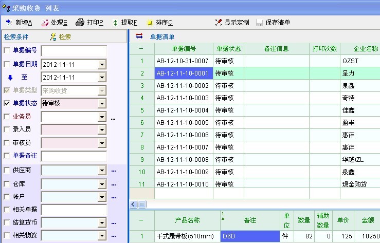The width and height of the screenshot is (380, 243).
Task: Click the 检索 search icon button
Action: coord(53,37)
